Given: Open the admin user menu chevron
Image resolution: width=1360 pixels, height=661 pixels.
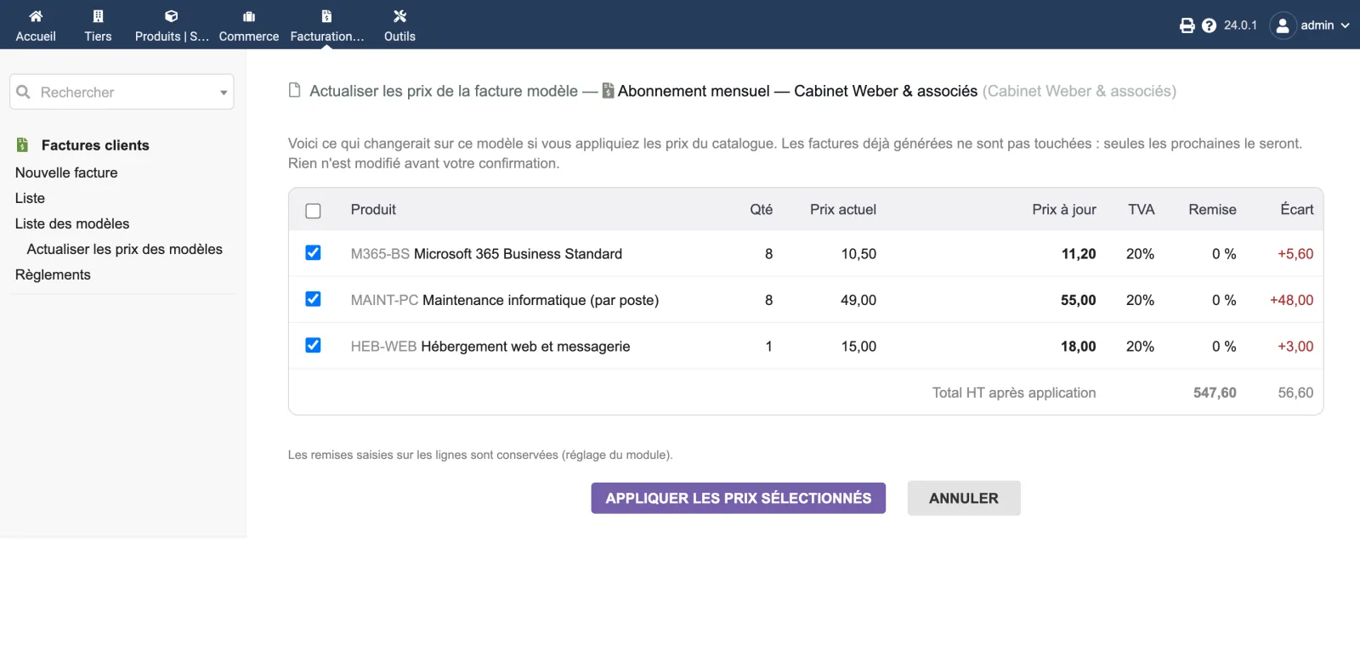Looking at the screenshot, I should 1345,25.
